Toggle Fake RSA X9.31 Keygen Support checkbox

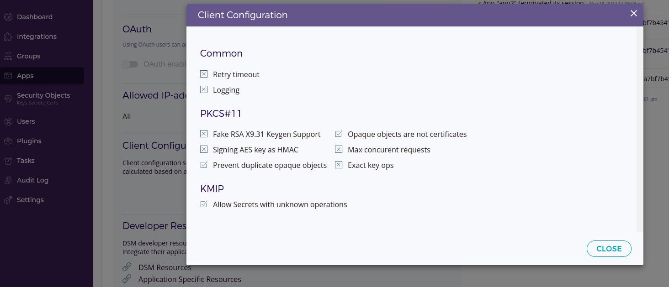click(x=204, y=134)
